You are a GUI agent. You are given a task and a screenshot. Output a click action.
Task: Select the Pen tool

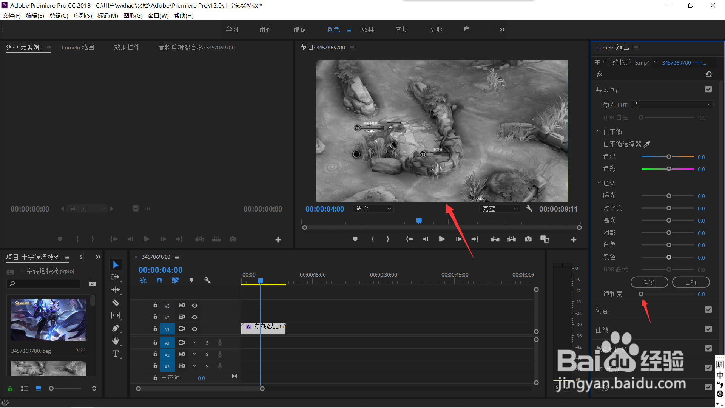pos(116,328)
